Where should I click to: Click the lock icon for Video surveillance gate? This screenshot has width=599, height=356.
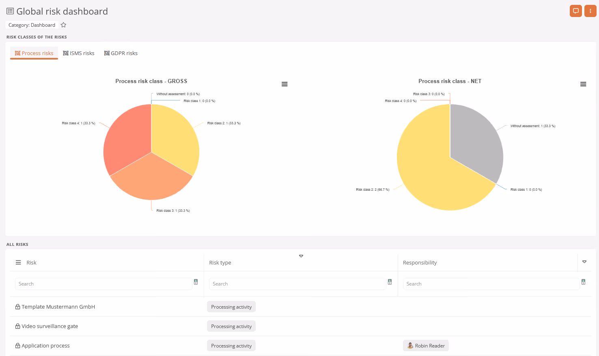pyautogui.click(x=17, y=326)
